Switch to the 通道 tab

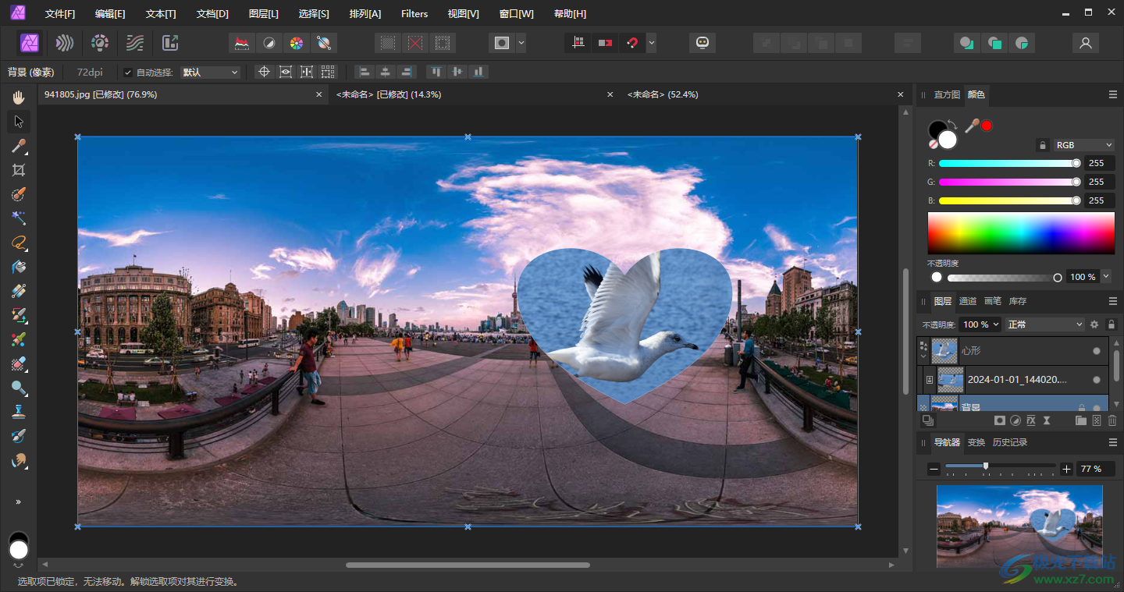967,301
